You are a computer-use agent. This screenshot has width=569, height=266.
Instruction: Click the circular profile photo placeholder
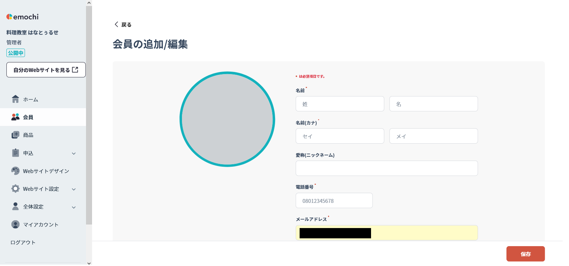[227, 119]
